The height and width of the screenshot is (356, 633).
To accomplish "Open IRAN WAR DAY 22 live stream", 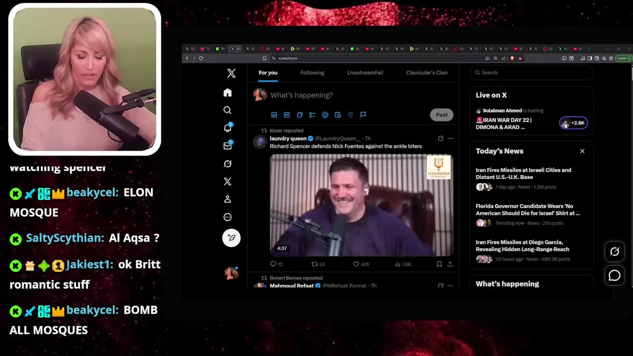I will click(x=503, y=124).
